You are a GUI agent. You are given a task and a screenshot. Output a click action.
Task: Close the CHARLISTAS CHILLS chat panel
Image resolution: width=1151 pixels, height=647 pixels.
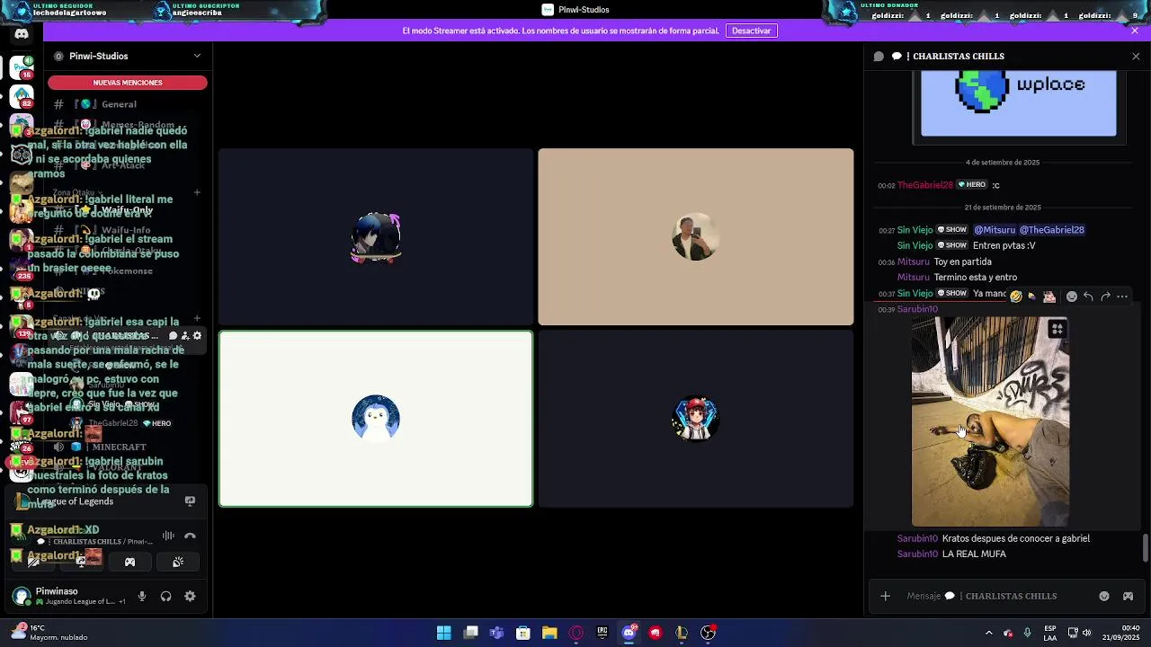1136,56
